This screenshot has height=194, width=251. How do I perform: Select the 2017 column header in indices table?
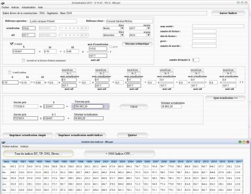pyautogui.click(x=239, y=162)
